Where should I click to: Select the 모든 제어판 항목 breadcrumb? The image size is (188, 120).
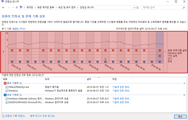tap(46, 8)
